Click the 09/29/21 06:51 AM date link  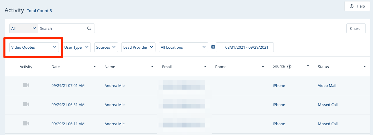point(68,105)
